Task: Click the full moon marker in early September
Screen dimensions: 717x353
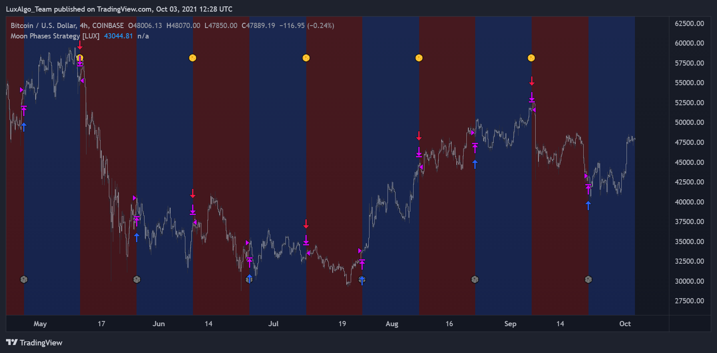Action: tap(531, 58)
